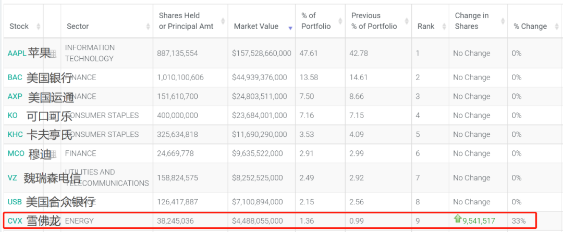
Task: Click the sort arrows in Sector column header
Action: click(149, 27)
